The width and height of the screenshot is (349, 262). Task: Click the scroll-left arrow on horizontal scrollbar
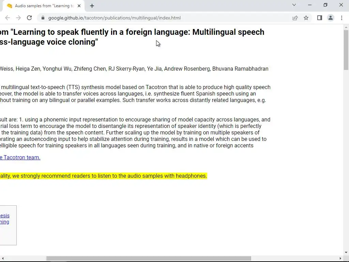click(2, 259)
